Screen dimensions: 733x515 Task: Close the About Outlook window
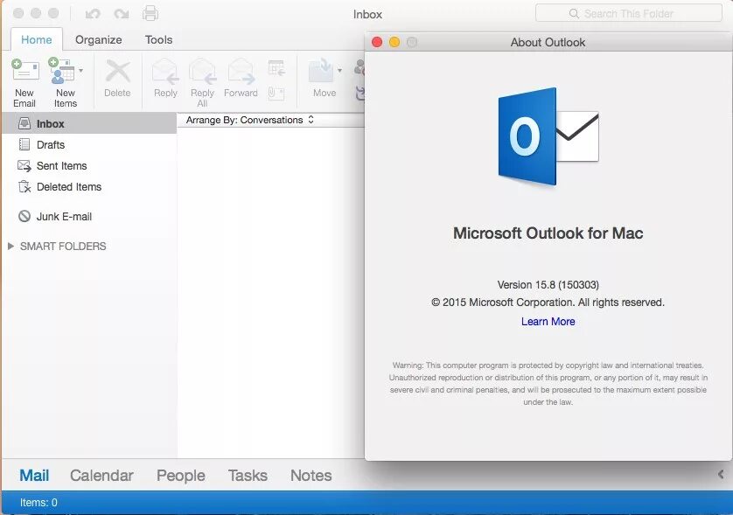tap(377, 42)
